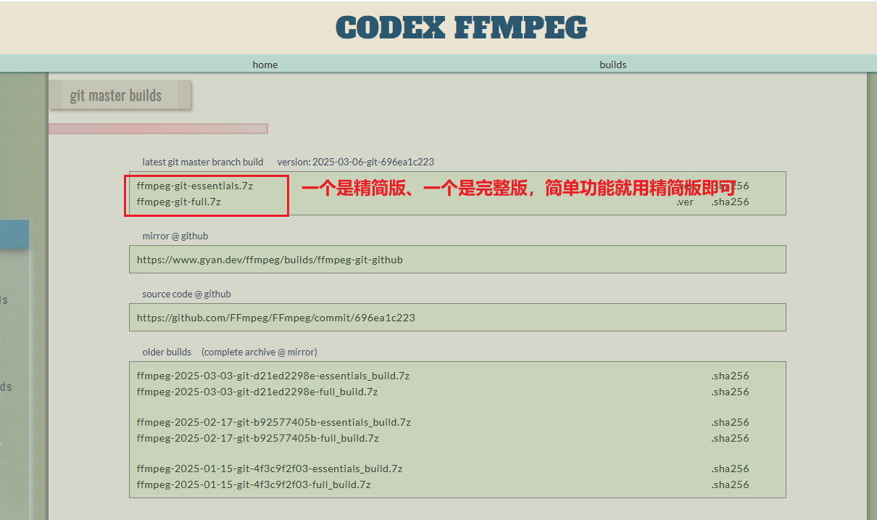The width and height of the screenshot is (877, 520).
Task: Open the builds navigation tab
Action: tap(613, 65)
